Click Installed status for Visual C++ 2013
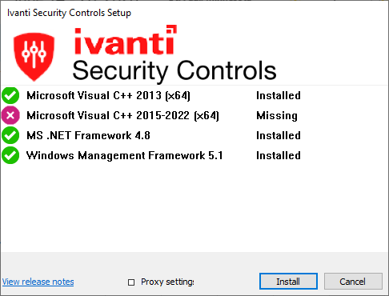Viewport: 389px width, 296px height. pos(279,96)
